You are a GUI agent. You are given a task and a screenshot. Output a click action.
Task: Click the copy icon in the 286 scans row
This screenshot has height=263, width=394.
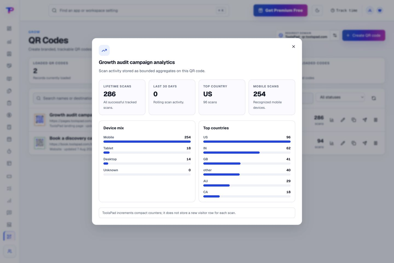[354, 120]
